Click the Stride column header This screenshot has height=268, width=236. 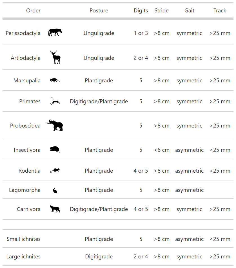click(x=162, y=11)
